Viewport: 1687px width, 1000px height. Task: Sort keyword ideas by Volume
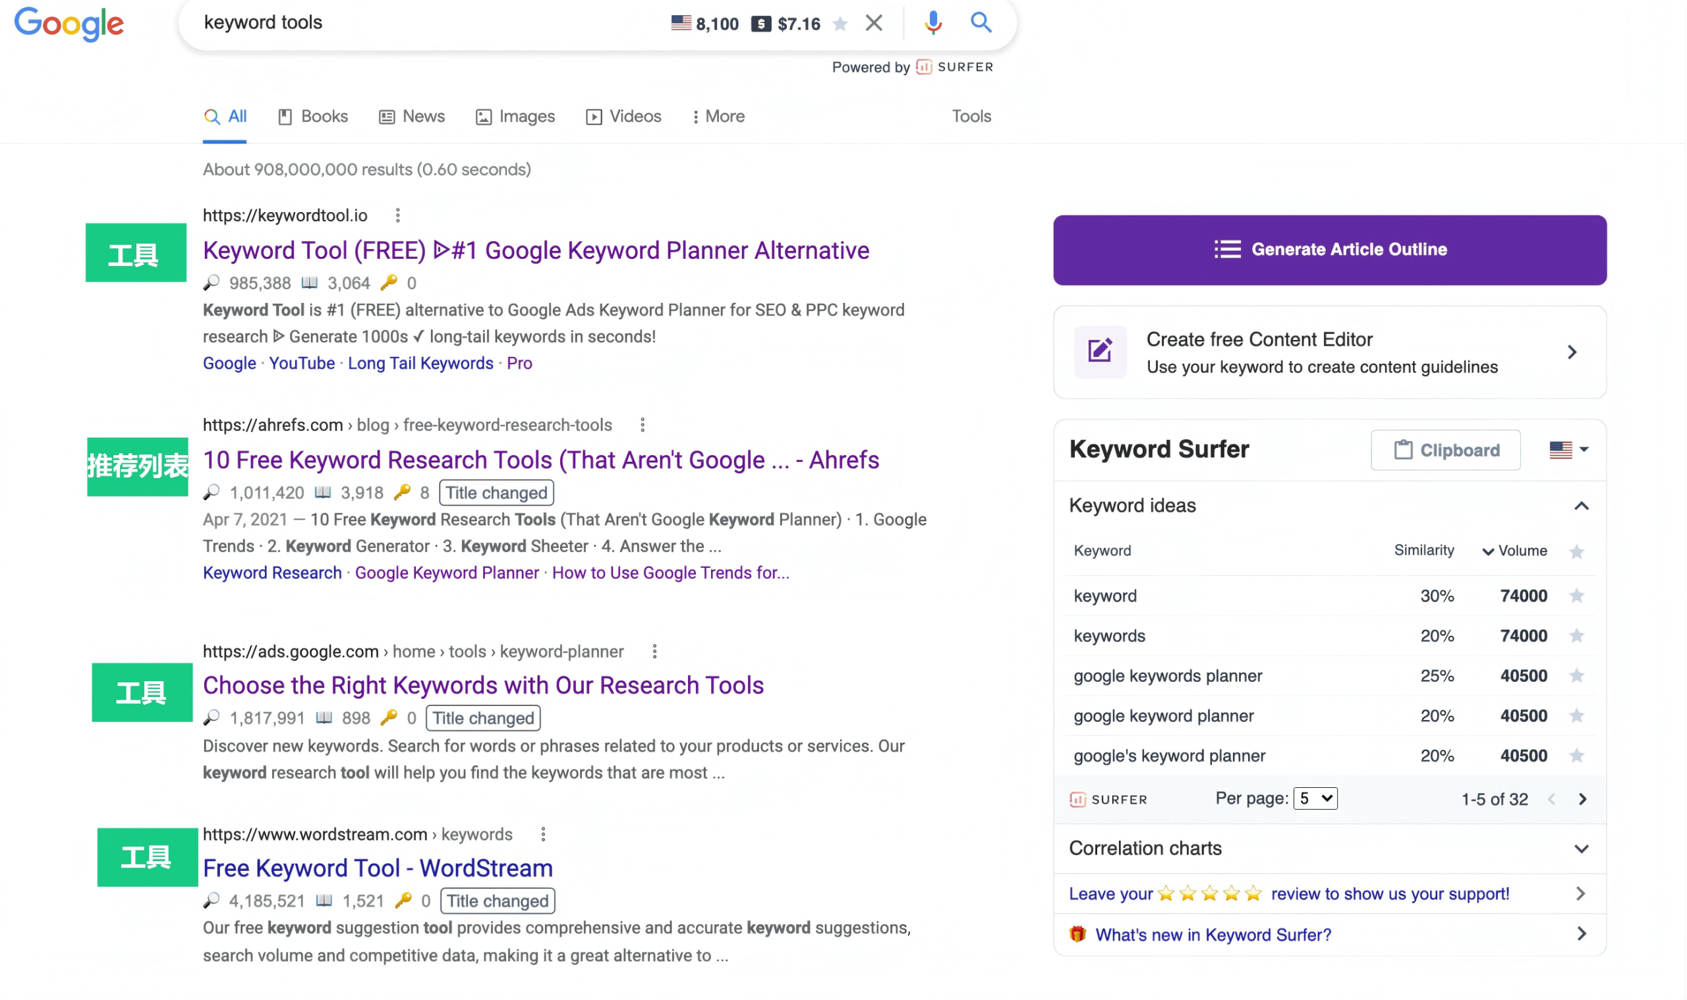pos(1514,551)
